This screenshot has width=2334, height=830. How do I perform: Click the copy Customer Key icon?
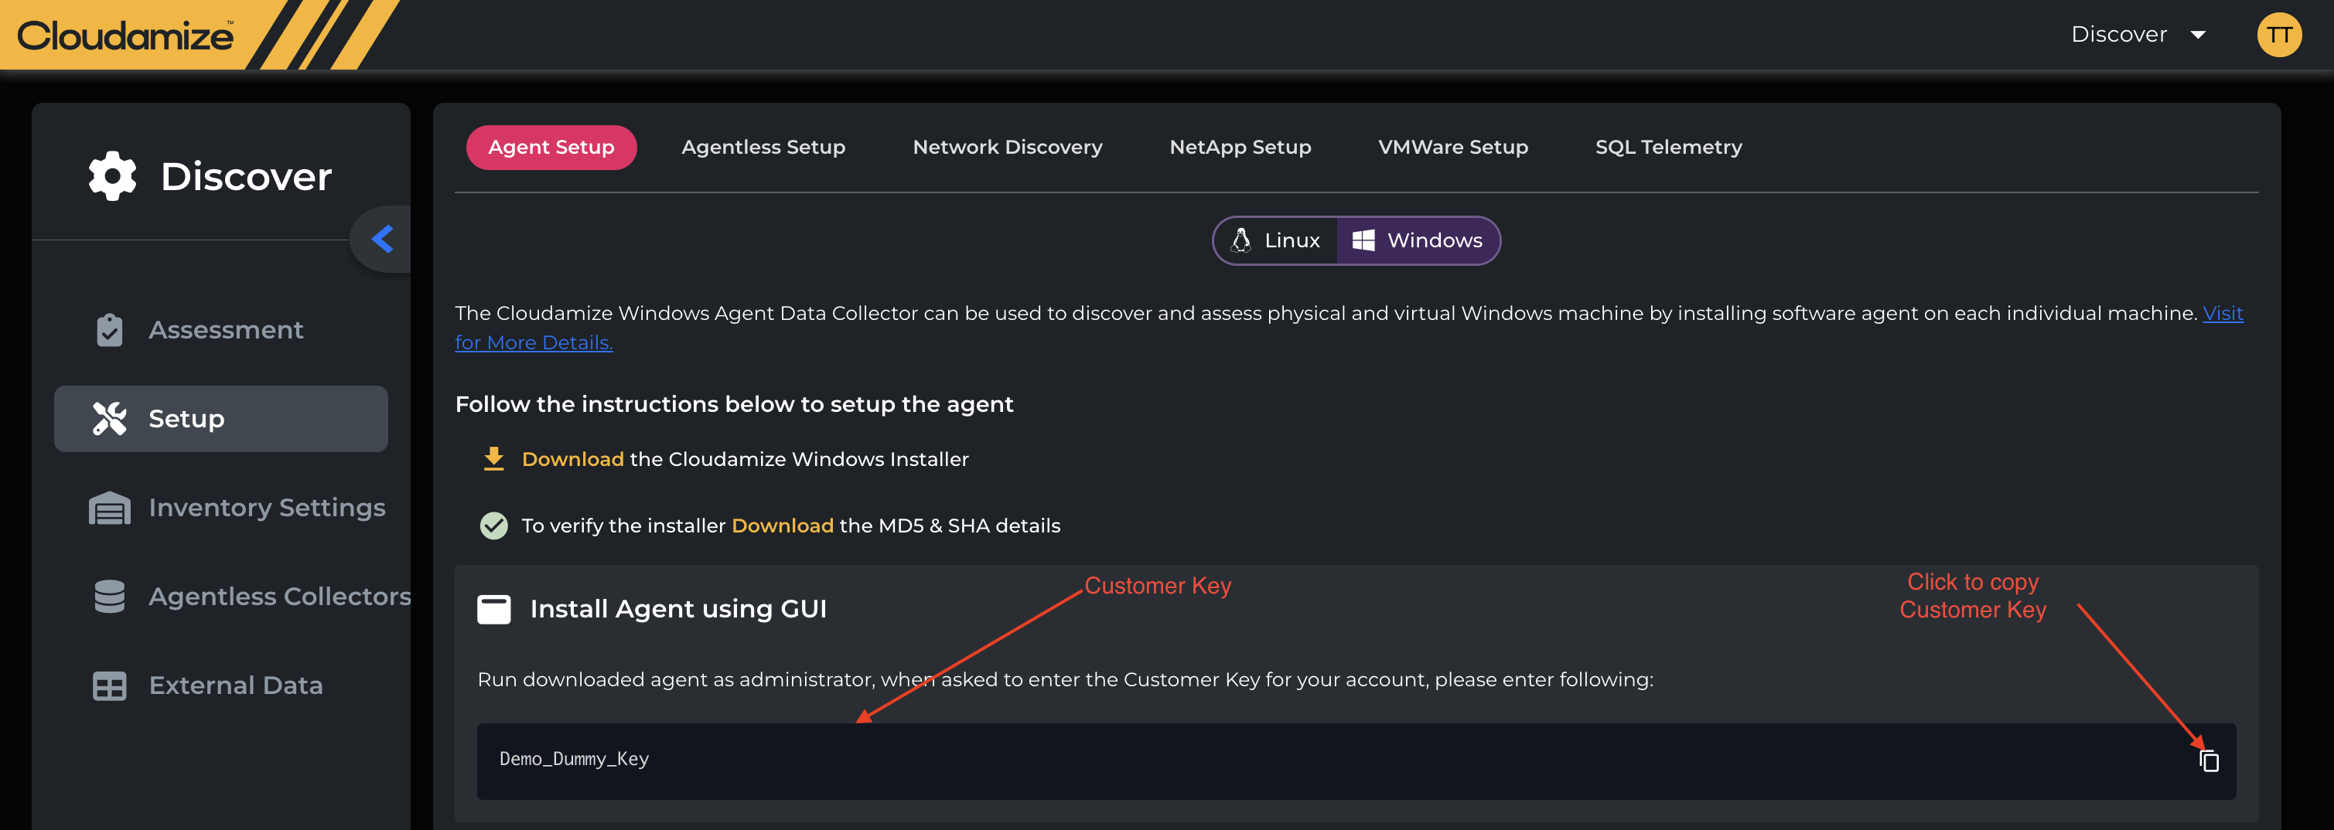point(2209,761)
